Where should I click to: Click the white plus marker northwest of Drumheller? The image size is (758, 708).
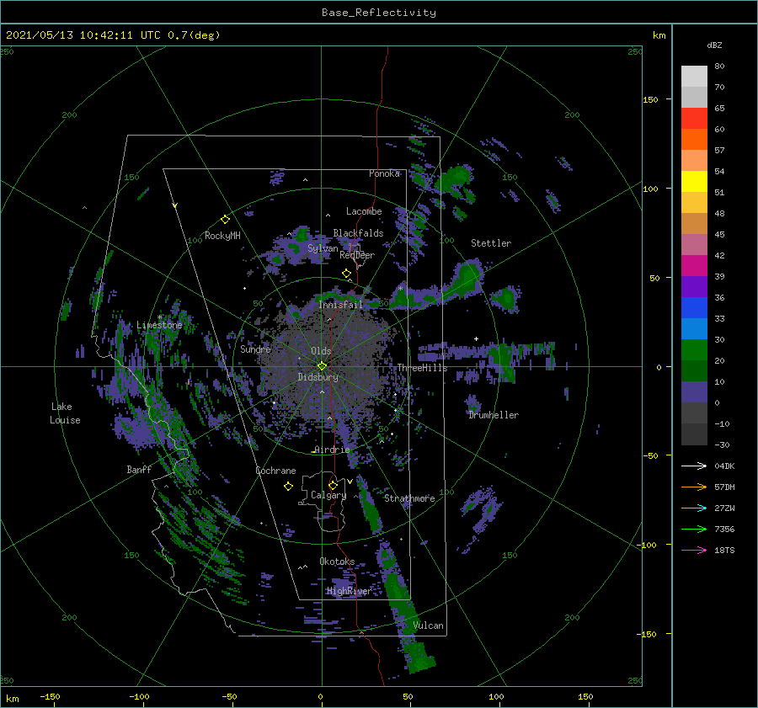coord(476,338)
